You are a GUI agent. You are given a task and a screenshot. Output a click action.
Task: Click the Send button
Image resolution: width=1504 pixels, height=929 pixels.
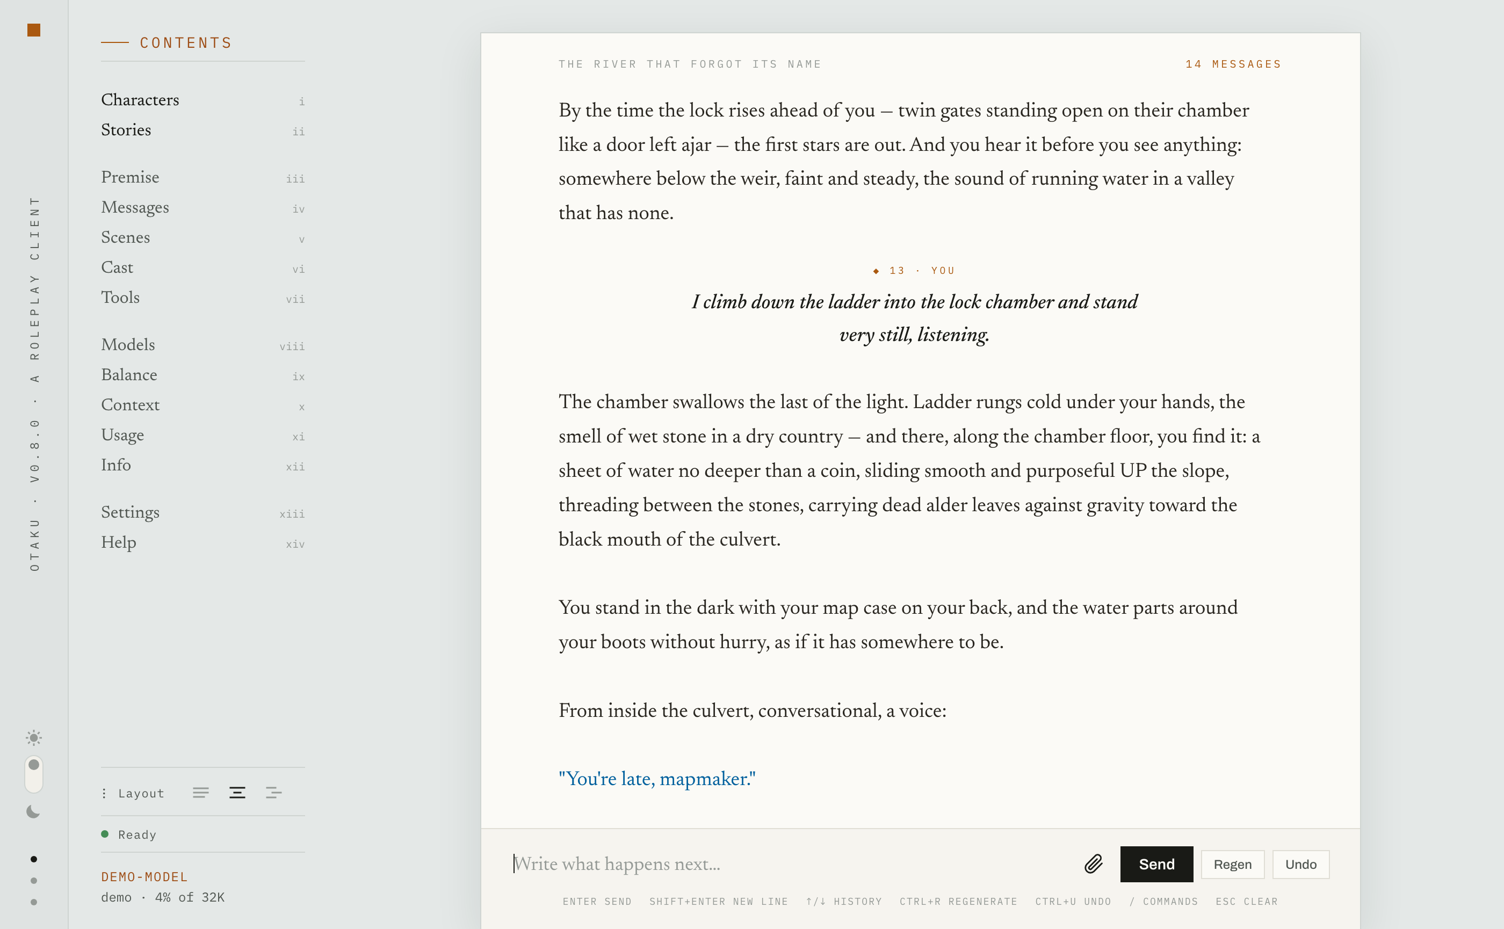tap(1156, 864)
